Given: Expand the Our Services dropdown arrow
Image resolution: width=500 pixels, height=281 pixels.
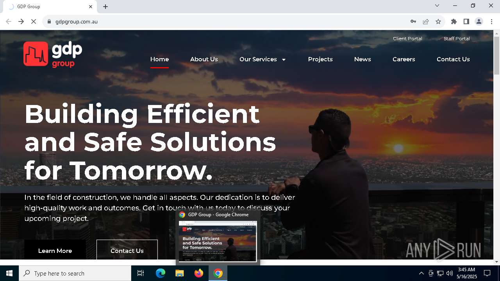Looking at the screenshot, I should [284, 60].
